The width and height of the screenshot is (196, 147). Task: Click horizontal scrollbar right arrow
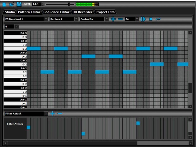click(190, 143)
